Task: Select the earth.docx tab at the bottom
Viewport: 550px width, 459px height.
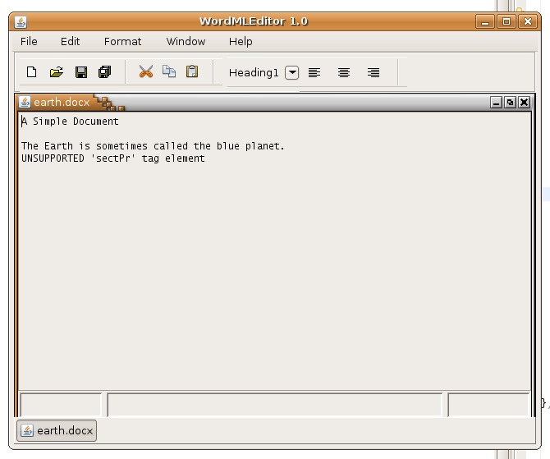Action: [57, 430]
